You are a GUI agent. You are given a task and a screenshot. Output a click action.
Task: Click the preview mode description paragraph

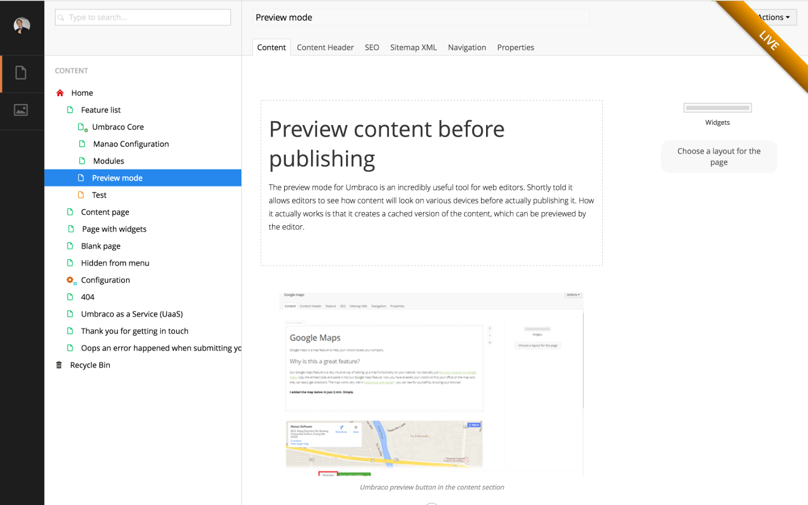pos(431,207)
